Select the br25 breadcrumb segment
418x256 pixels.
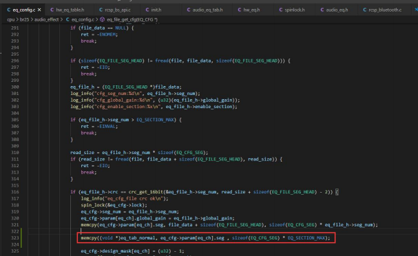coord(24,19)
